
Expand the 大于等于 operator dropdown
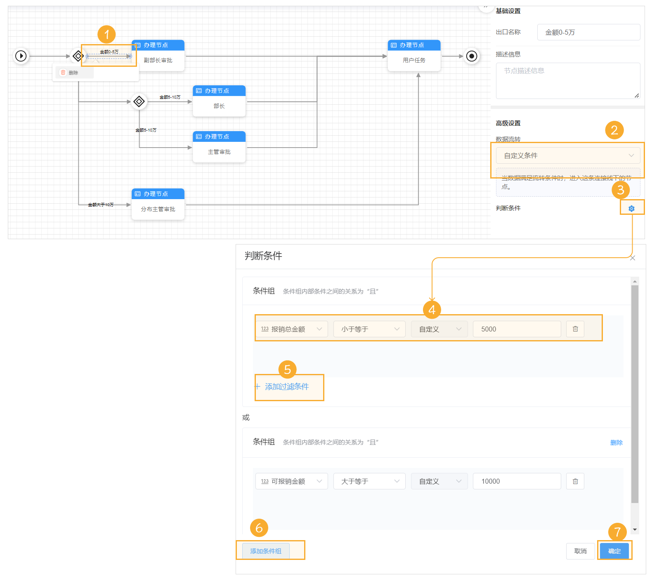pyautogui.click(x=369, y=481)
